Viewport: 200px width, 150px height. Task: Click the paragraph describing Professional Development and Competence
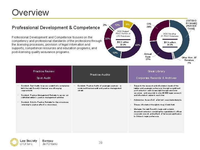point(57,45)
